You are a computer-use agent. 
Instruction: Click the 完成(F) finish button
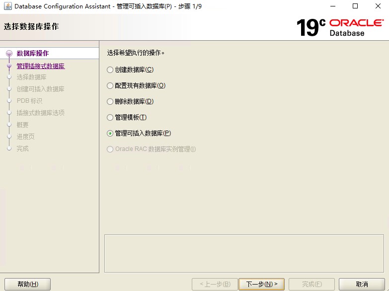click(x=311, y=284)
